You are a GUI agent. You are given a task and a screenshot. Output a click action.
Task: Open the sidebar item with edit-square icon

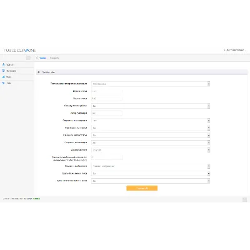(17, 71)
